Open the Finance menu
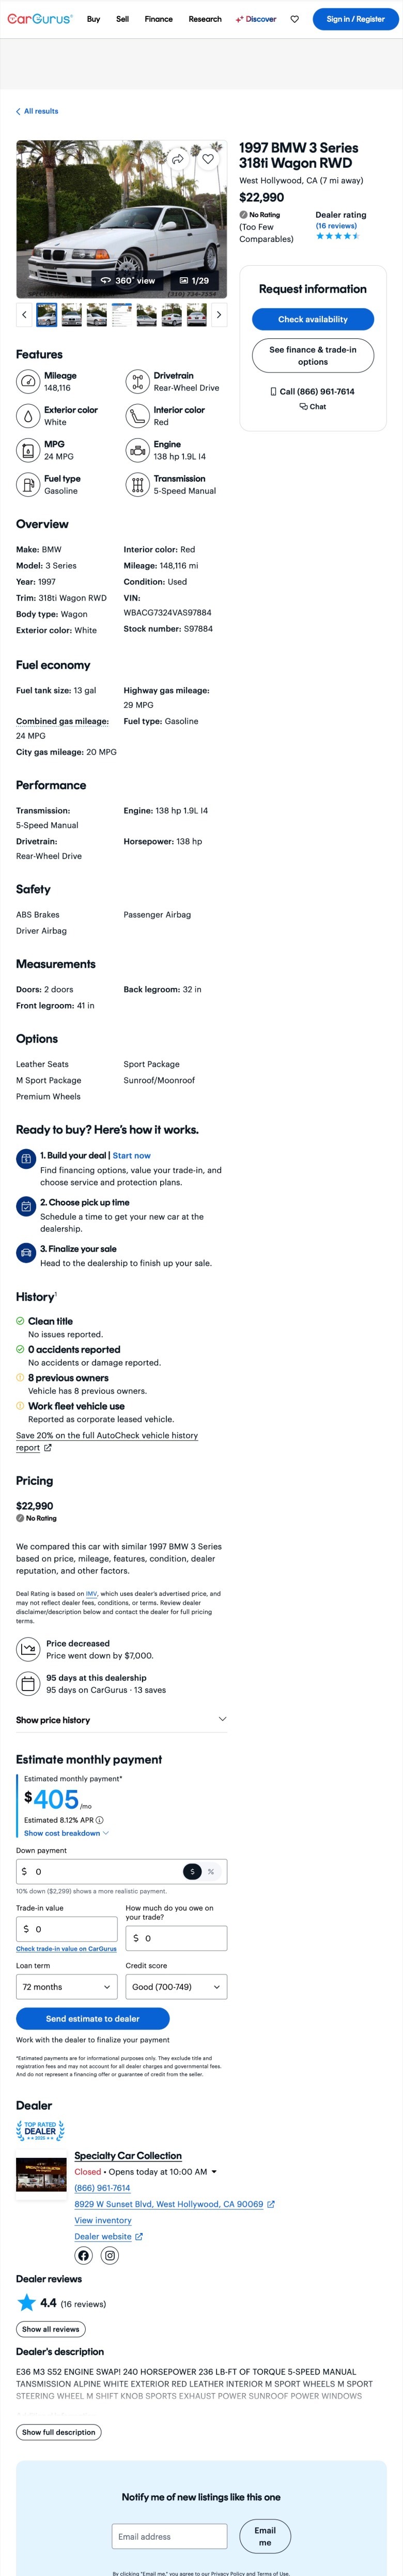The height and width of the screenshot is (2576, 403). 159,19
